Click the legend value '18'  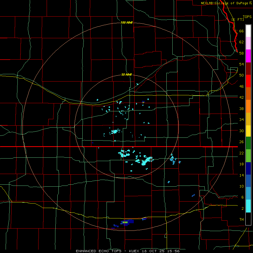click(x=241, y=164)
